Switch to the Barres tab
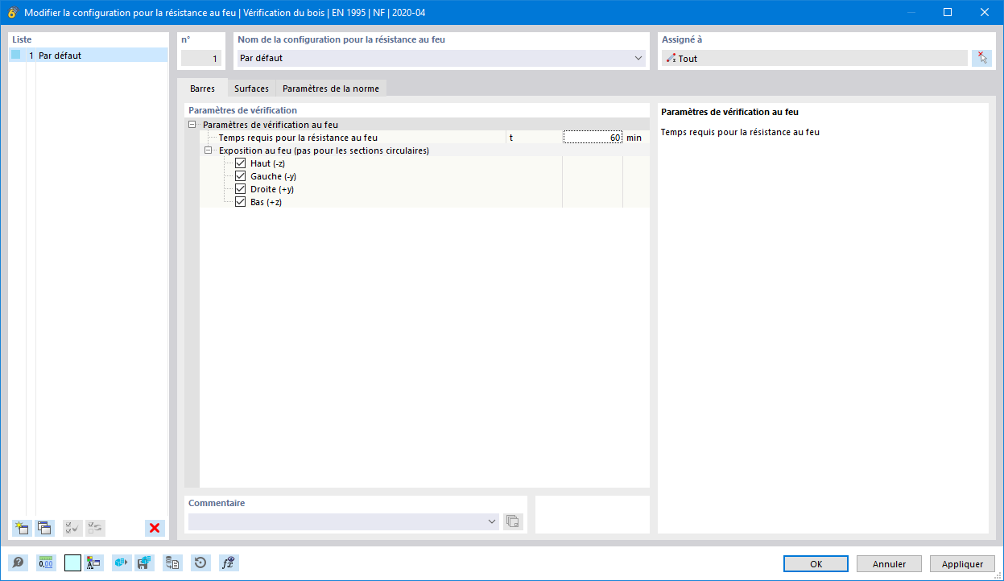1004x581 pixels. click(x=202, y=89)
